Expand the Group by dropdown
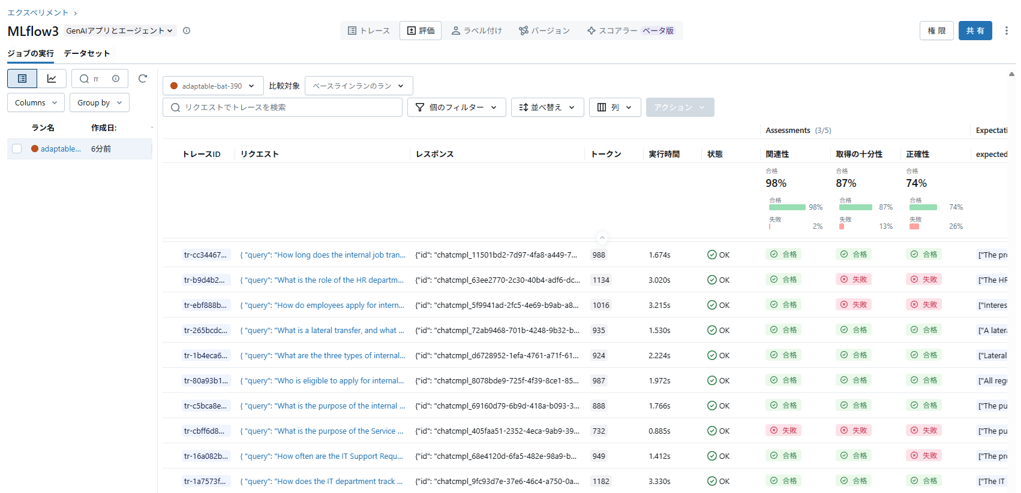This screenshot has width=1021, height=493. [x=100, y=102]
